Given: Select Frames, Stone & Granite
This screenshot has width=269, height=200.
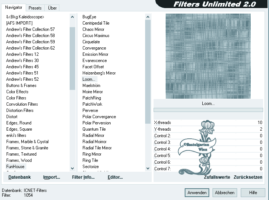Looking at the screenshot, I should point(27,148).
